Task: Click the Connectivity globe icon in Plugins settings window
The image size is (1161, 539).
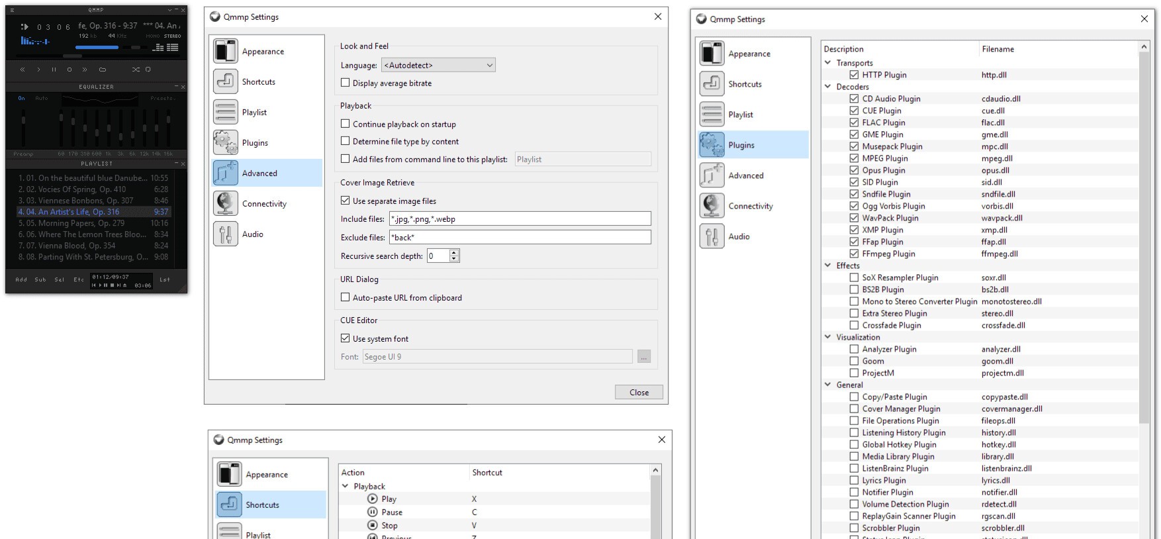Action: coord(712,206)
